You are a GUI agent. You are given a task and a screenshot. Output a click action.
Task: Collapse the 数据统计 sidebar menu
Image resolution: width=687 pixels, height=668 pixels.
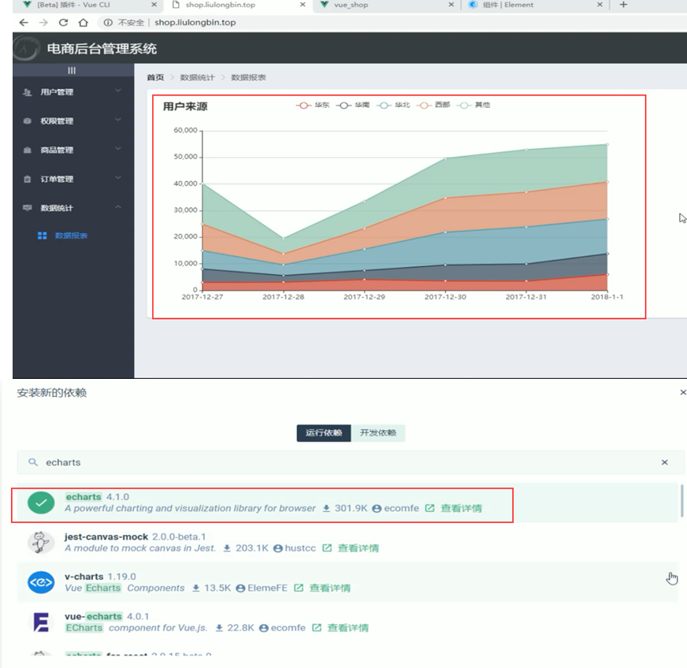(x=72, y=208)
